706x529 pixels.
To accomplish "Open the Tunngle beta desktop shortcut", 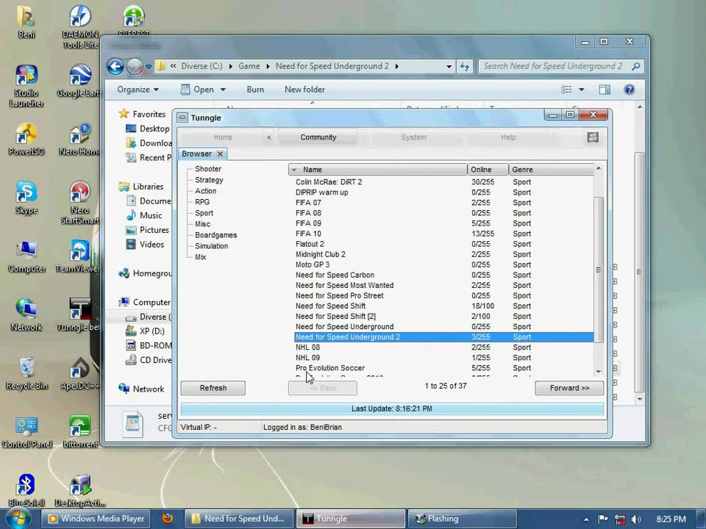I will pyautogui.click(x=79, y=315).
